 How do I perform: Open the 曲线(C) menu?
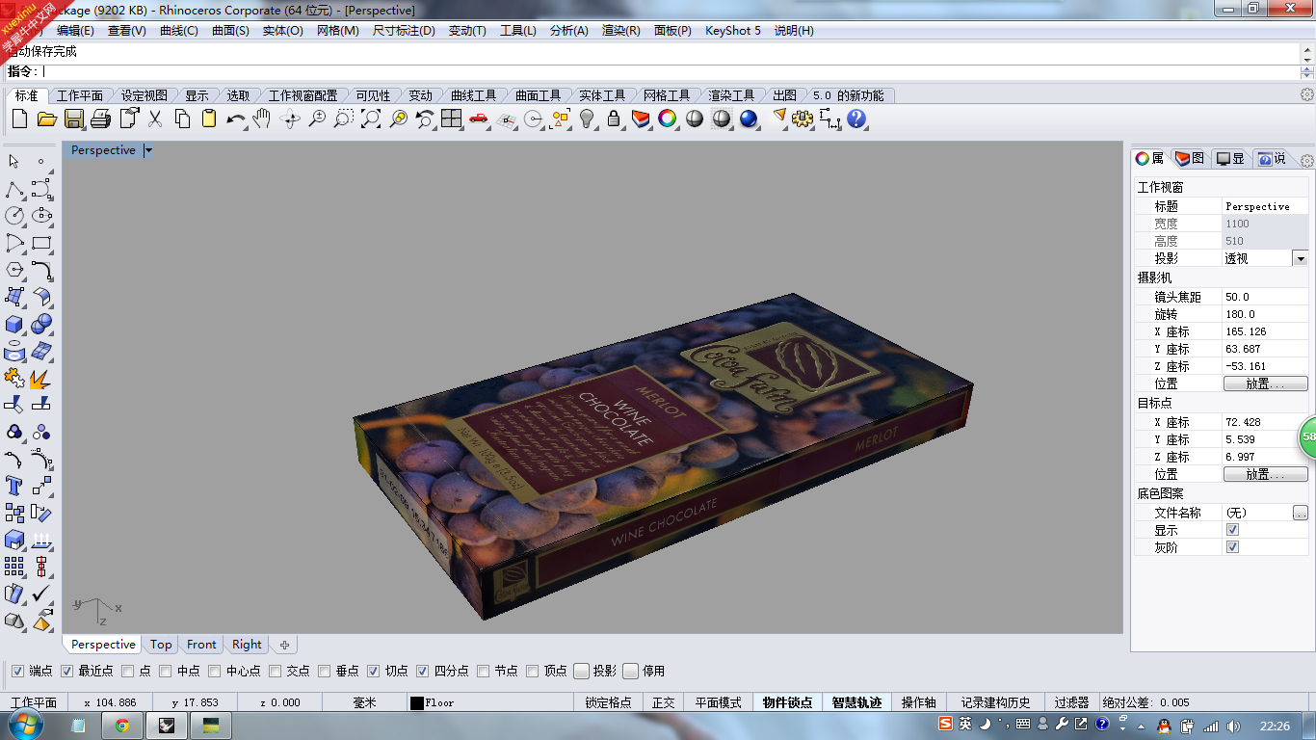click(x=179, y=31)
